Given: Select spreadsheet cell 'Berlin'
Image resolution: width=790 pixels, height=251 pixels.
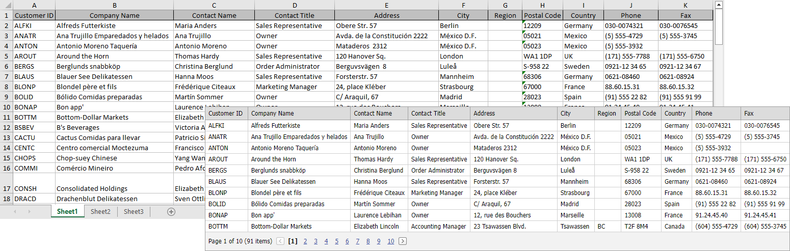Looking at the screenshot, I should (463, 25).
